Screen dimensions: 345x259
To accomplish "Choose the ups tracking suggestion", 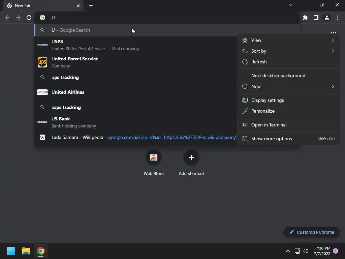I will pos(135,78).
